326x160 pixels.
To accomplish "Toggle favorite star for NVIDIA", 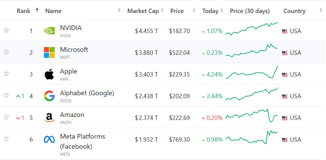I will click(6, 30).
